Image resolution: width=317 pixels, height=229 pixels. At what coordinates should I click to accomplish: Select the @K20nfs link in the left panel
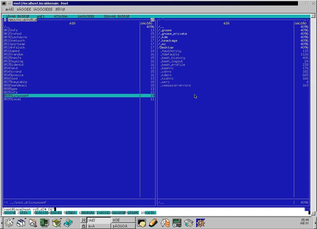pyautogui.click(x=79, y=30)
